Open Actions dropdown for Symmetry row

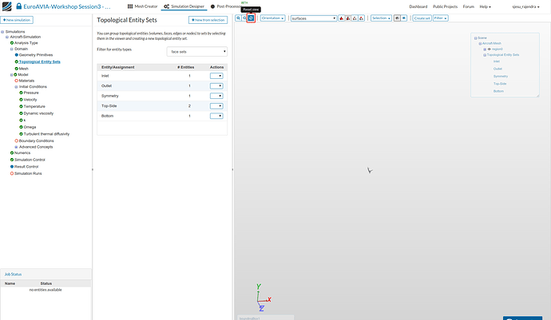coord(216,96)
